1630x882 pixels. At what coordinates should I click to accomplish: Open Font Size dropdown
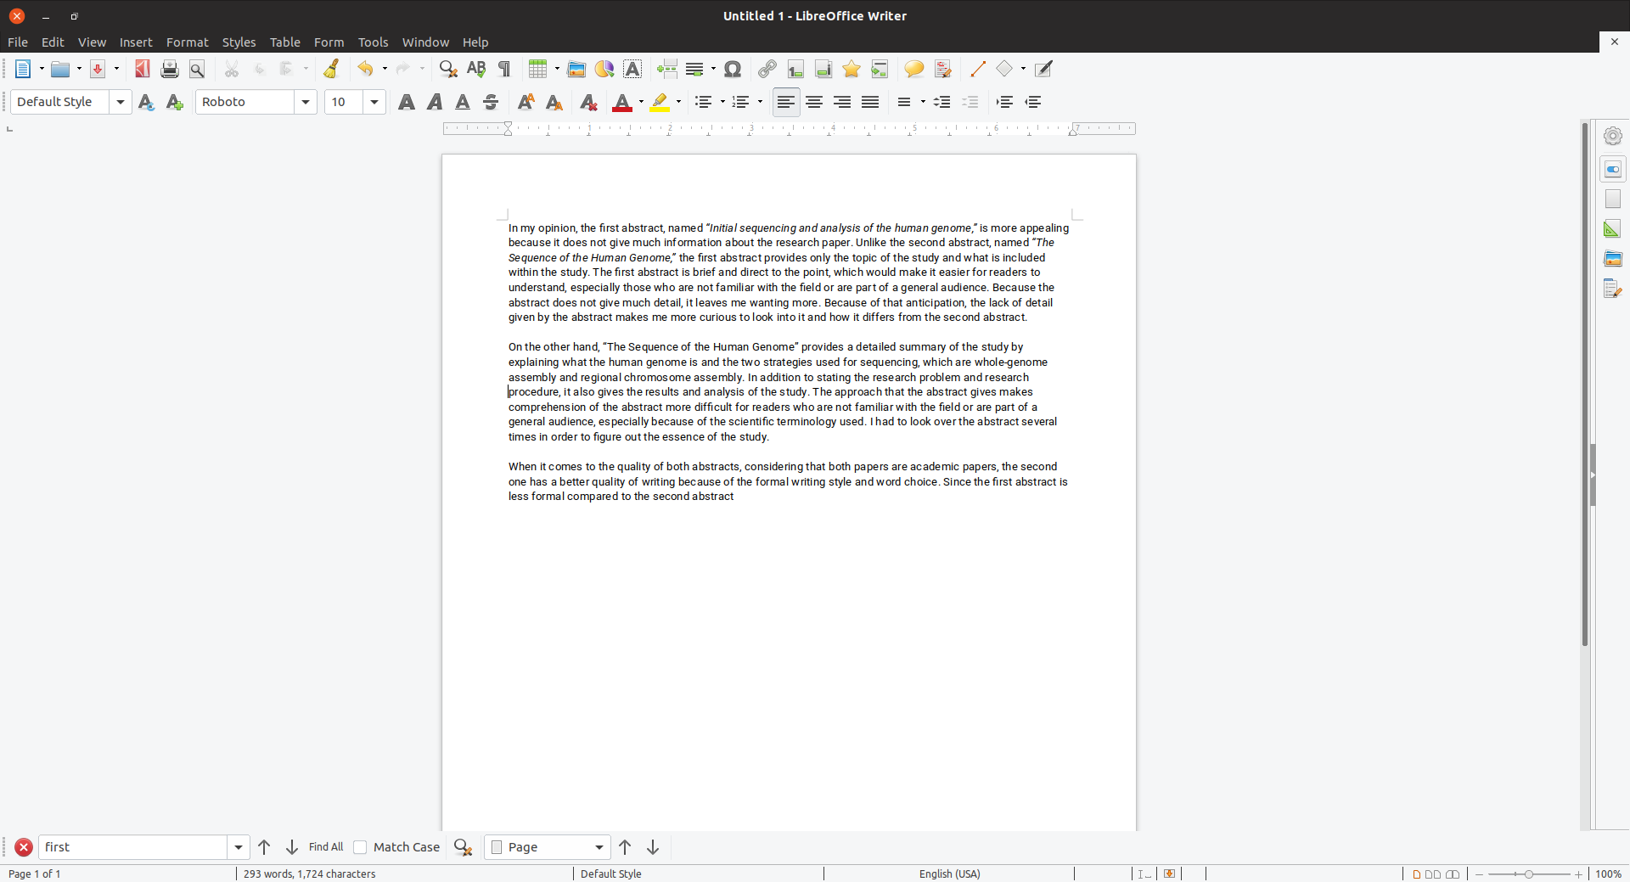pyautogui.click(x=374, y=103)
